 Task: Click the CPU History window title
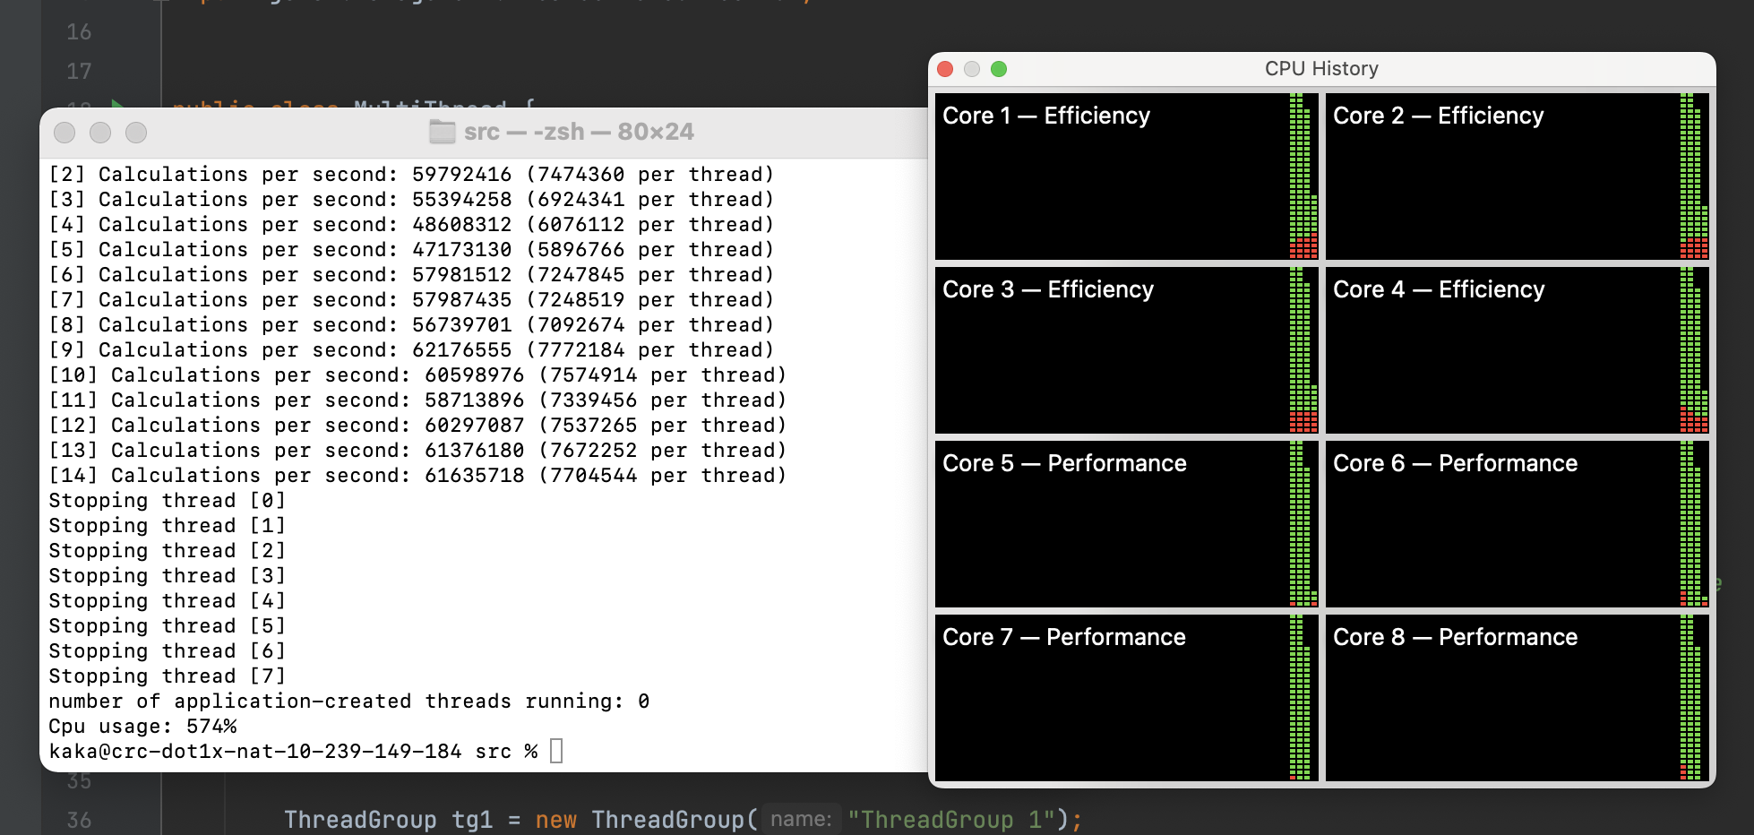(1321, 69)
